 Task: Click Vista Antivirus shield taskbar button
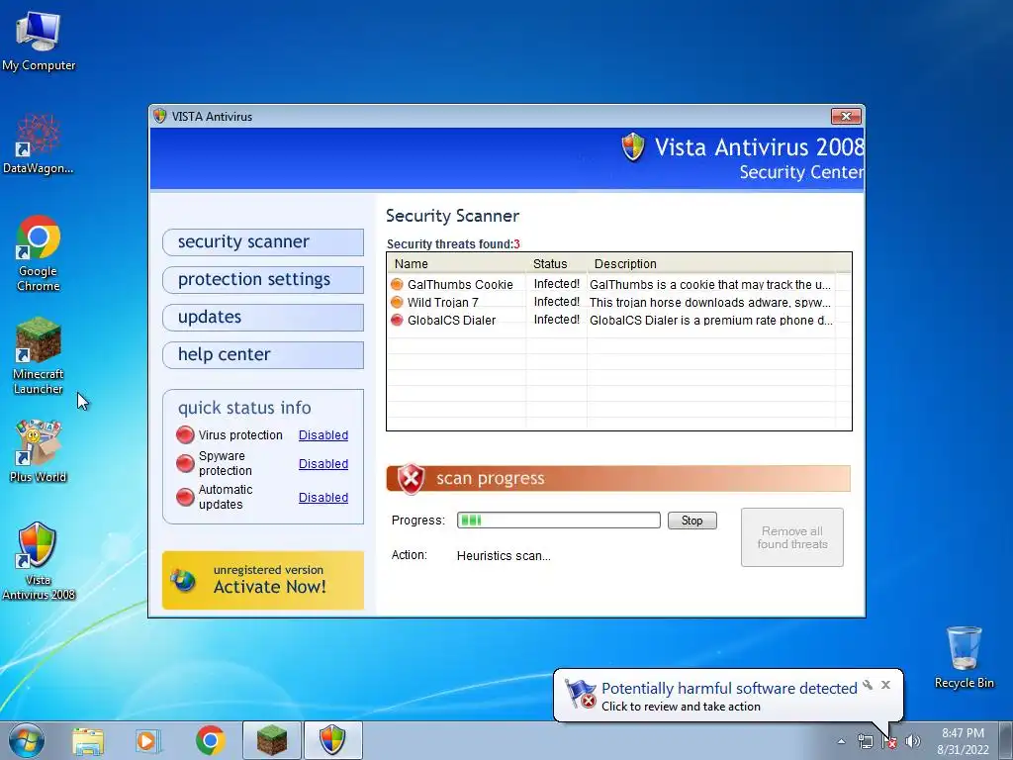tap(332, 740)
